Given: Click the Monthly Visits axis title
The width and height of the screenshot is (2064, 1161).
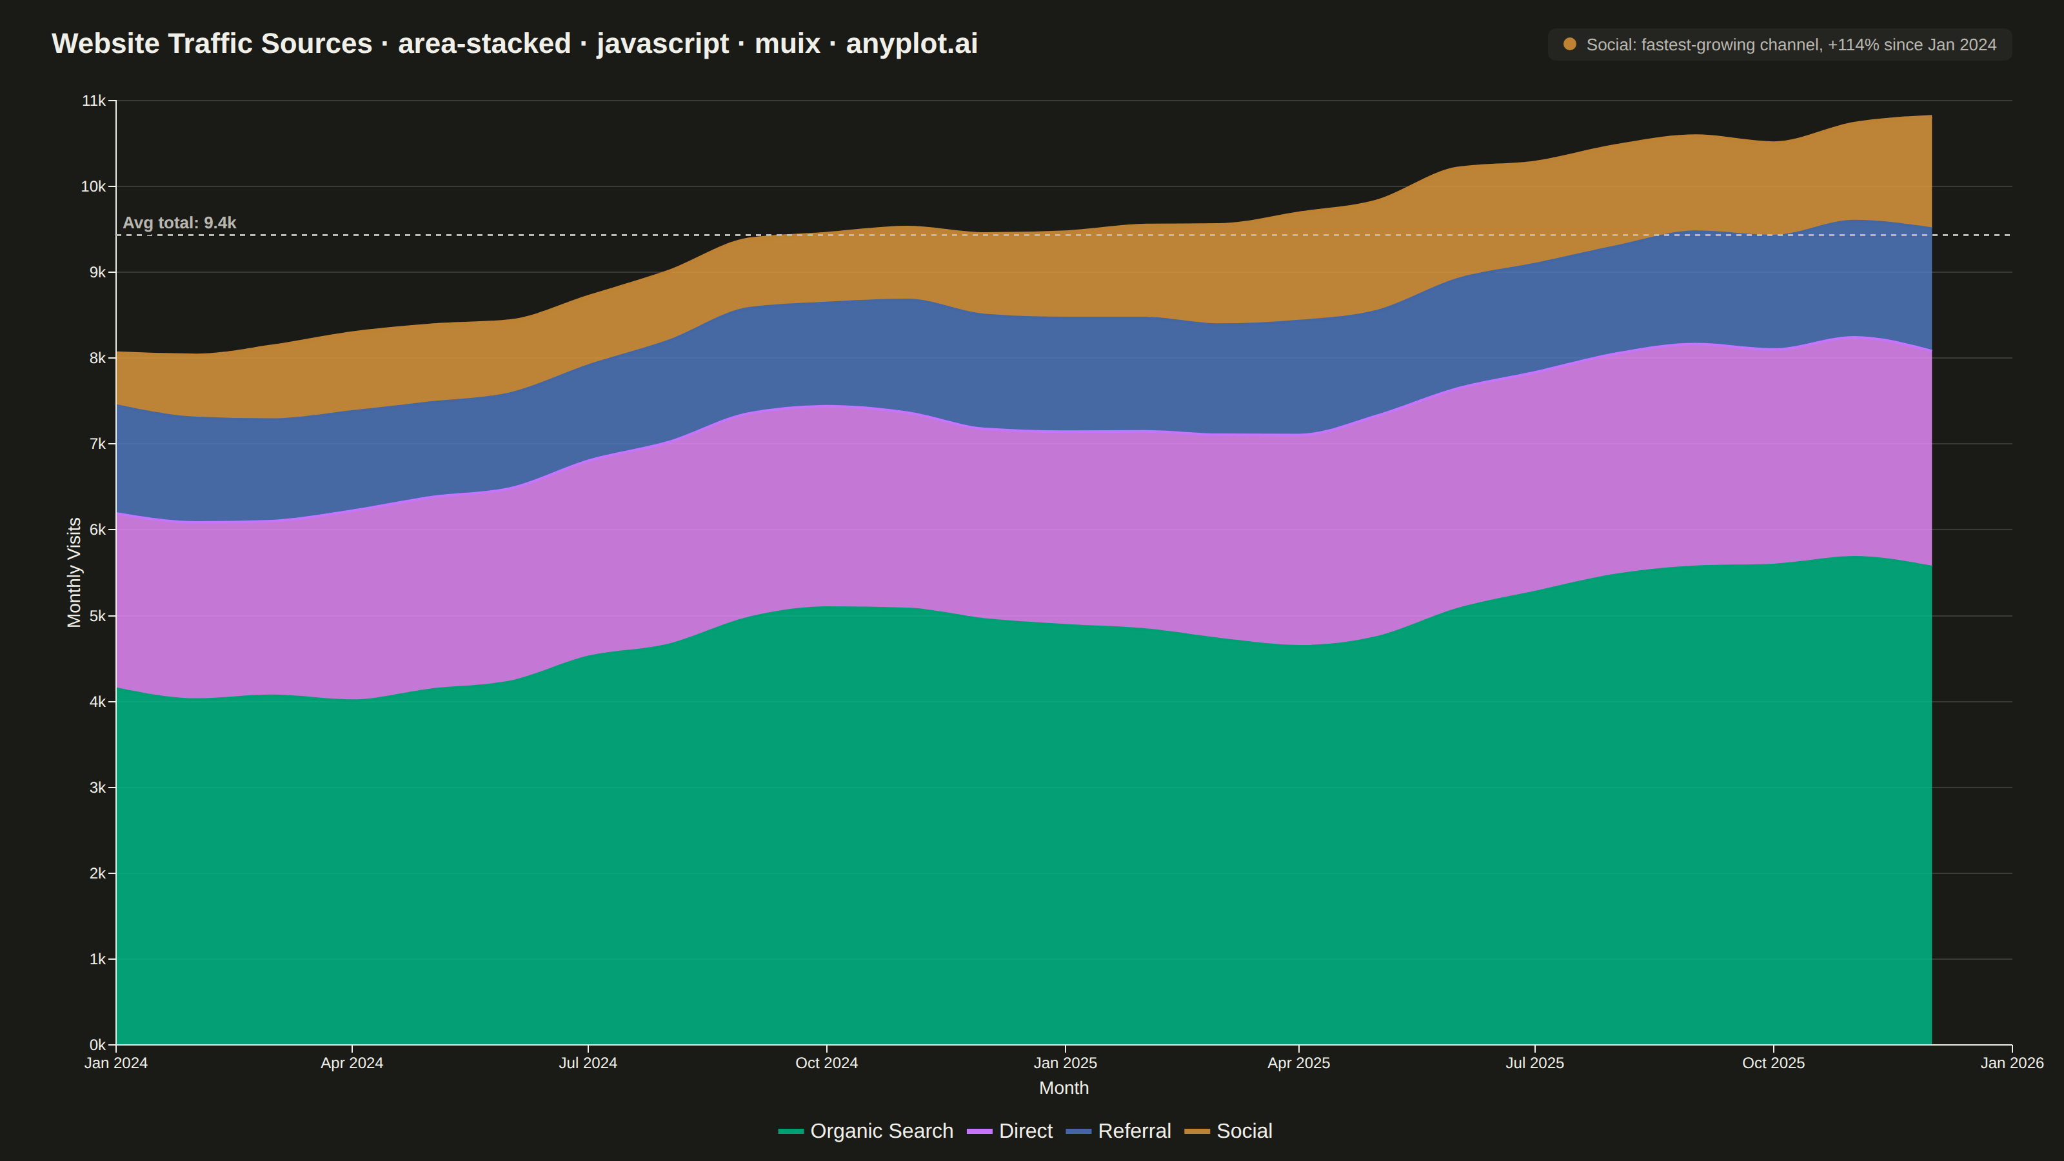Looking at the screenshot, I should [75, 572].
